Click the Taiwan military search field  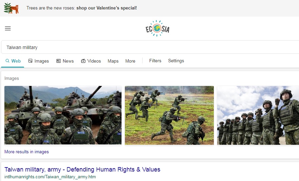click(150, 47)
